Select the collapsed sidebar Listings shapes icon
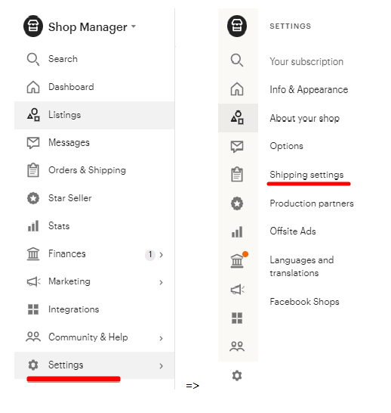391x413 pixels. pyautogui.click(x=237, y=117)
